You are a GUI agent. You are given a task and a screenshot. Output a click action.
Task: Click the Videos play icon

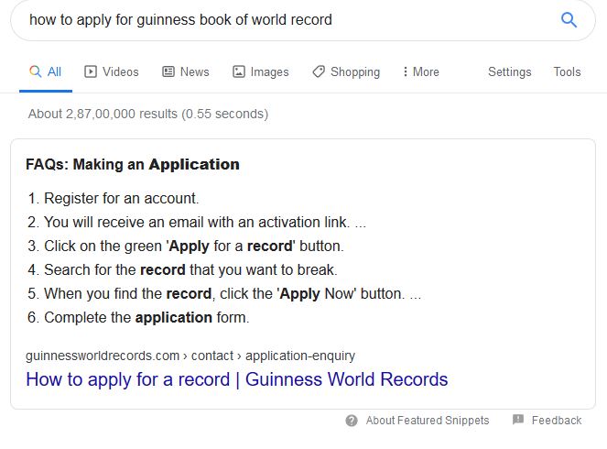[91, 71]
